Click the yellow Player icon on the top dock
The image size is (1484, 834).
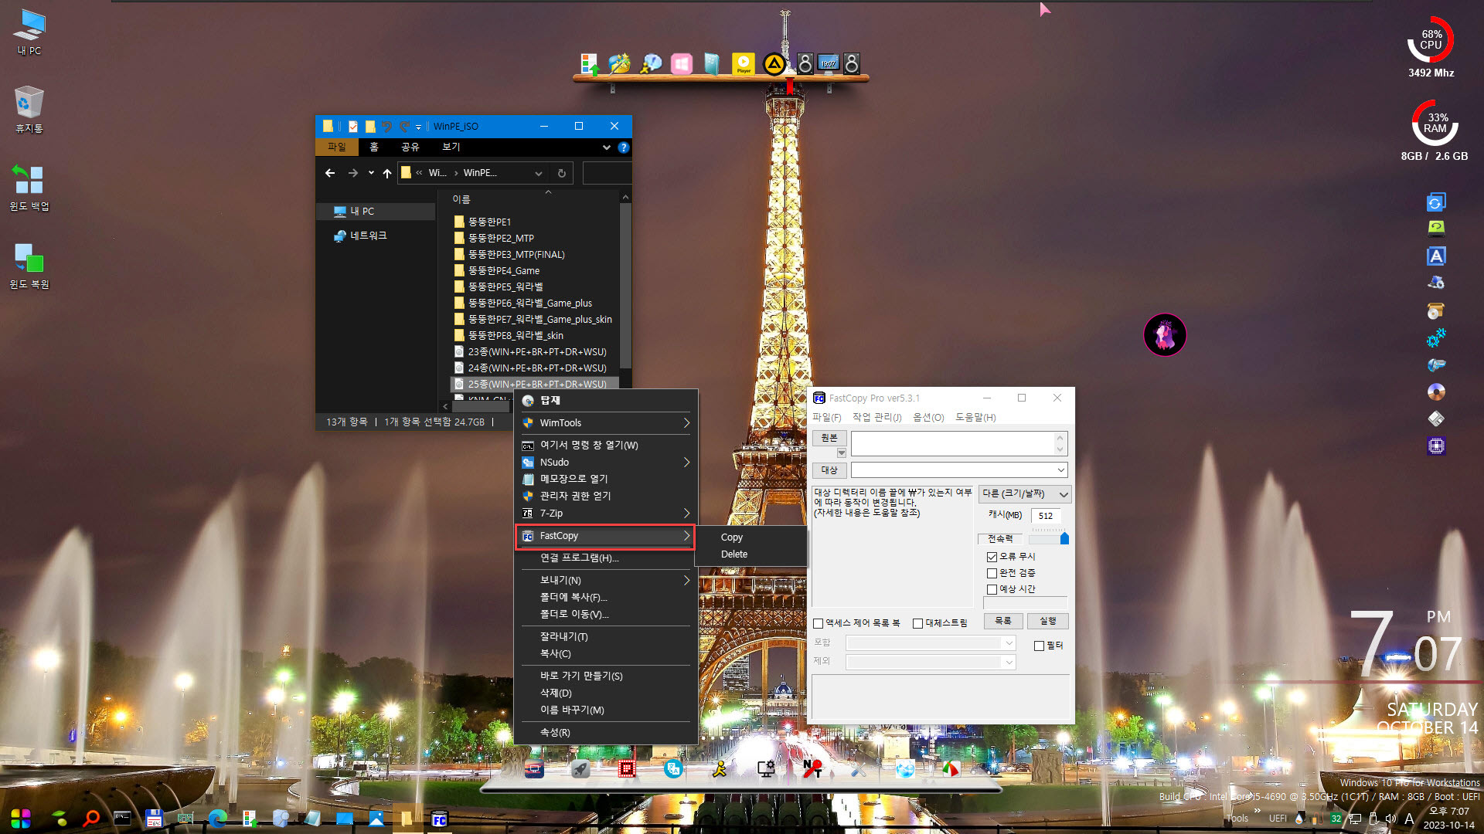point(743,63)
